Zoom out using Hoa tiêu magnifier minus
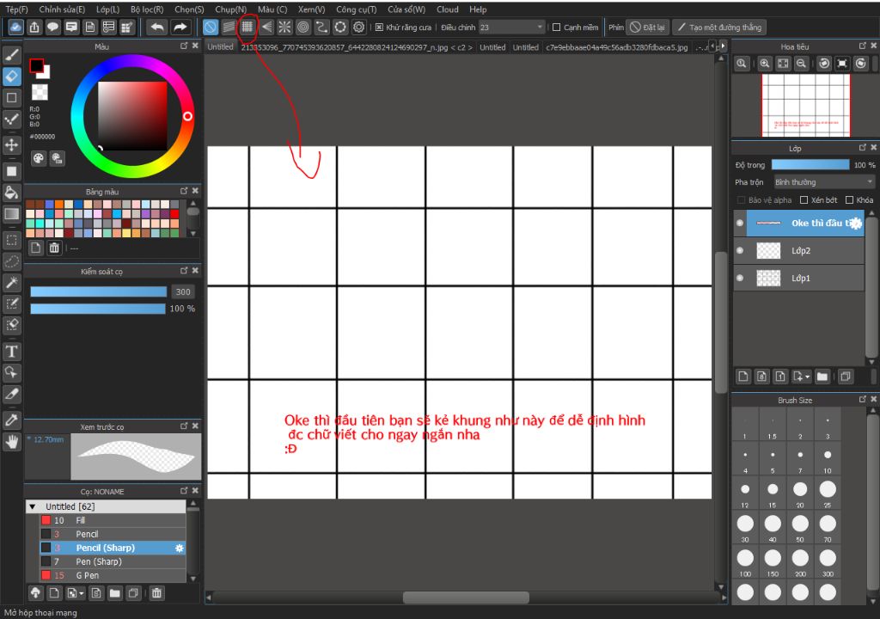This screenshot has width=880, height=619. click(802, 64)
